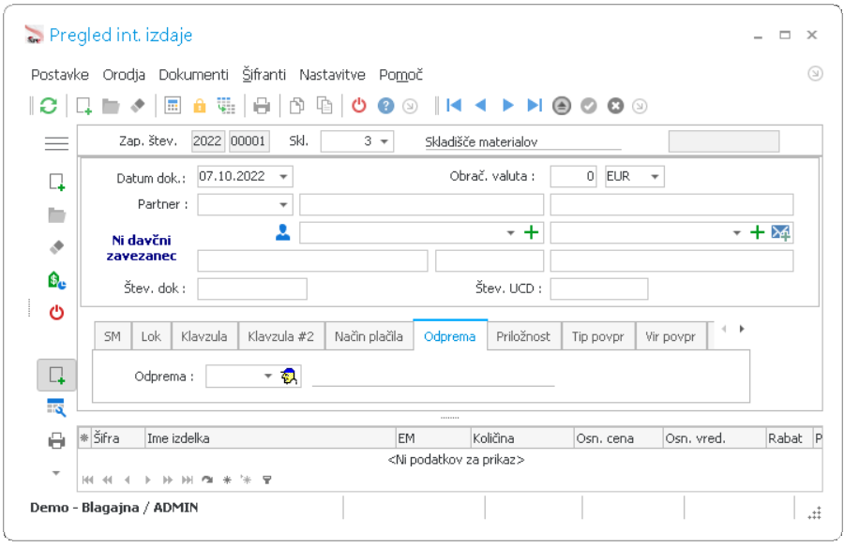This screenshot has height=547, width=844.
Task: Click the new document icon in the top toolbar
Action: pyautogui.click(x=84, y=106)
